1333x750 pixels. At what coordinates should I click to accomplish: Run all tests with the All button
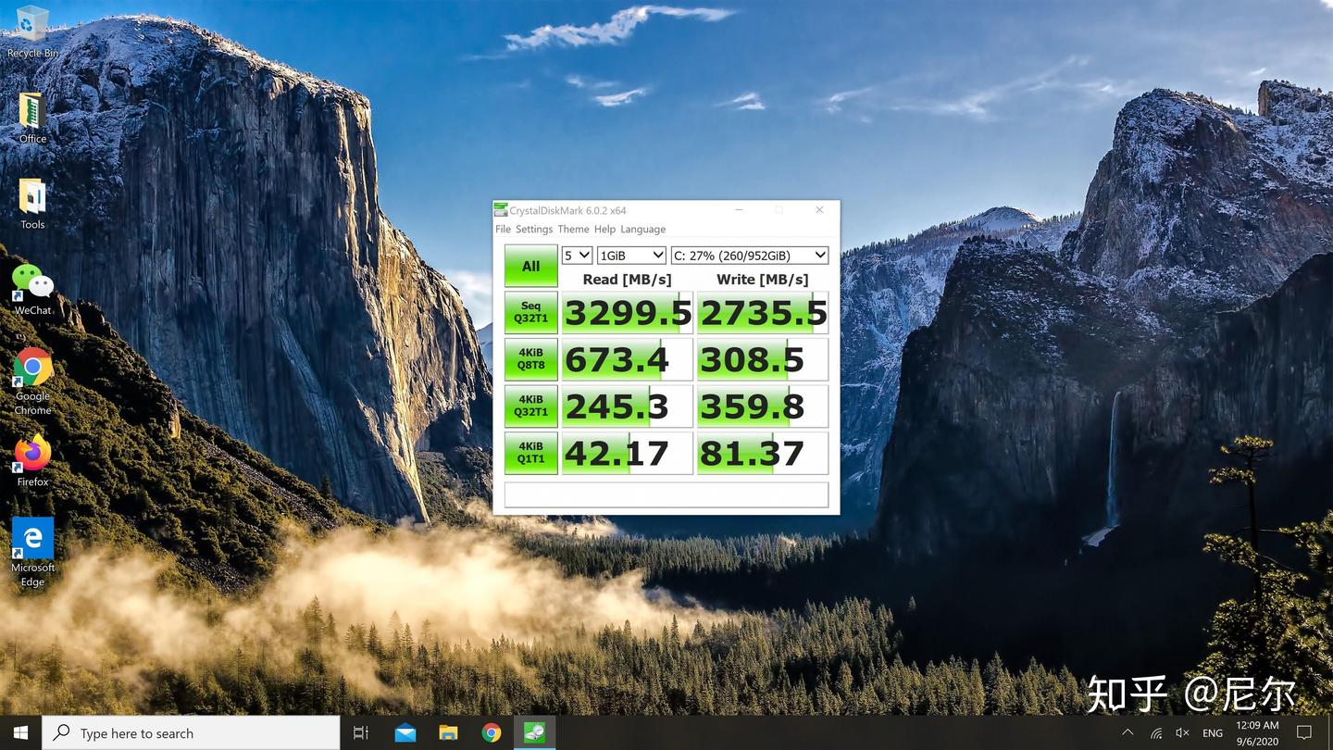pos(530,266)
